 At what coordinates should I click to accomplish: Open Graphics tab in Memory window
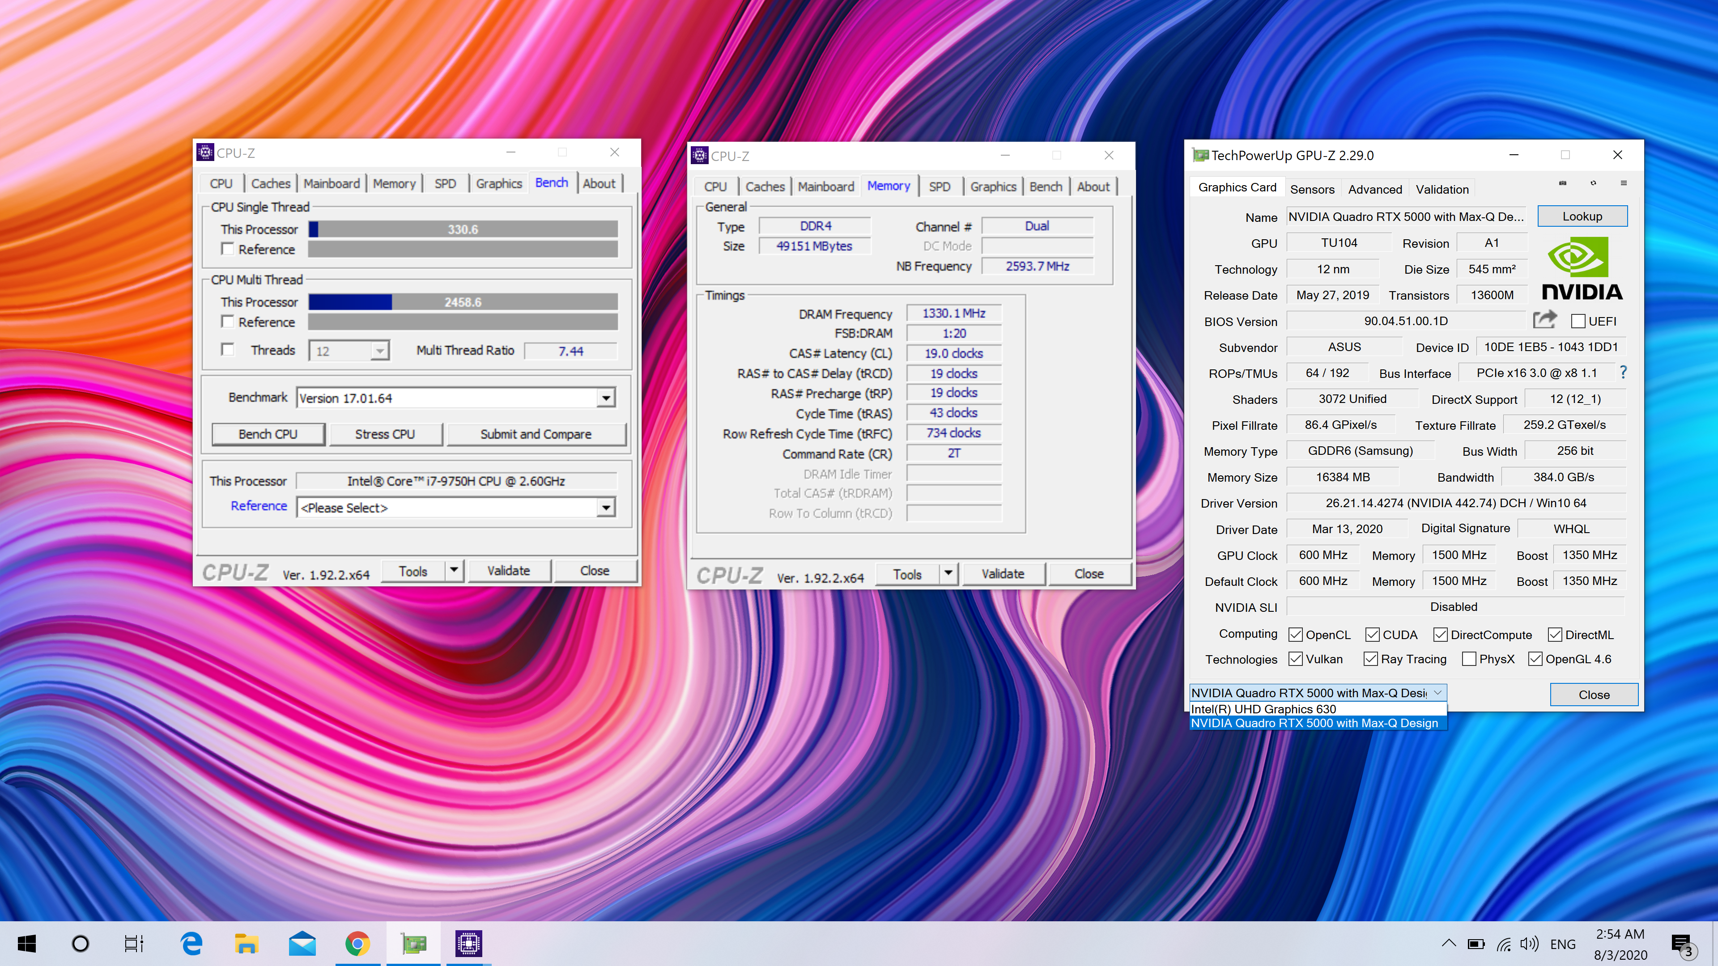pyautogui.click(x=993, y=186)
